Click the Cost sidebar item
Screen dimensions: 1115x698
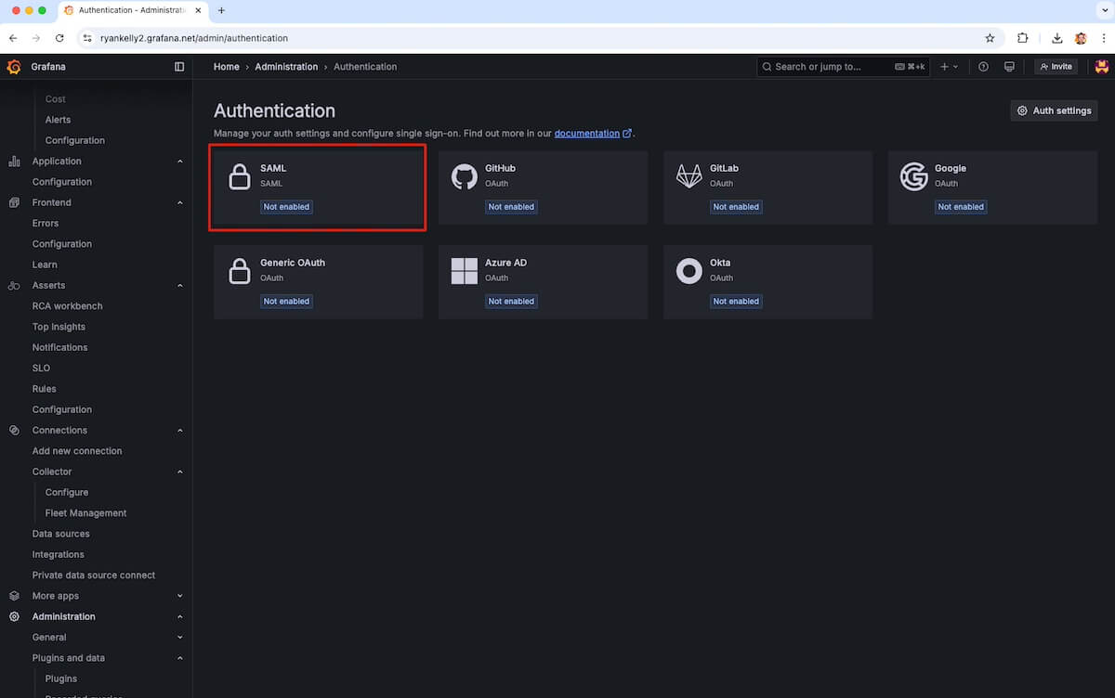tap(55, 99)
